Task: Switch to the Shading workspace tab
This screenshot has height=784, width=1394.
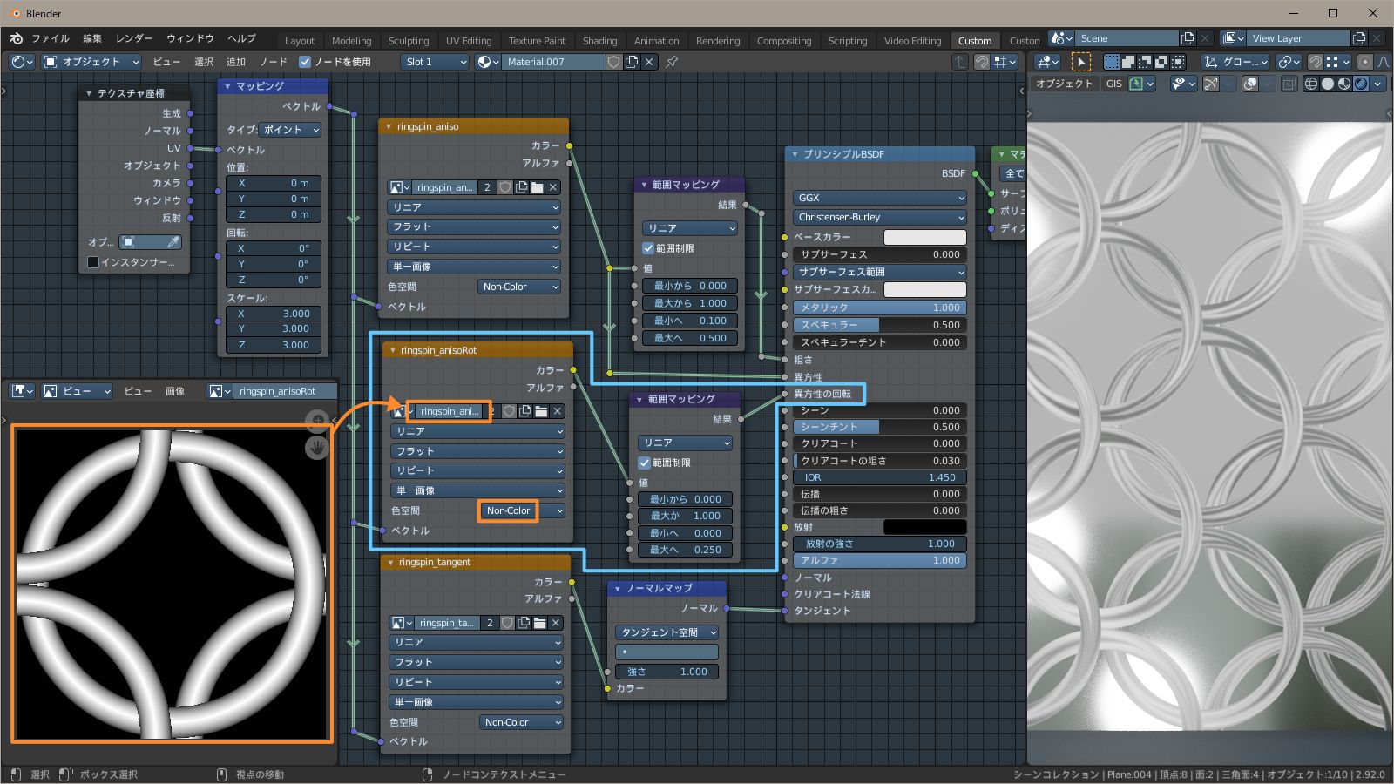Action: (599, 41)
